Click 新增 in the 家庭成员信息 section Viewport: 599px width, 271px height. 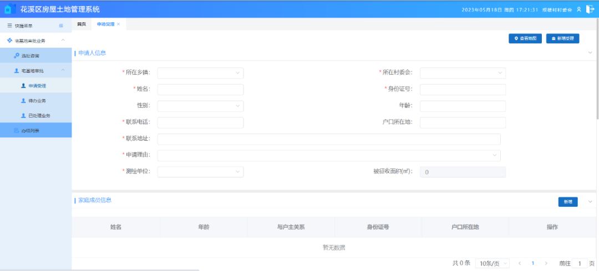(x=567, y=202)
